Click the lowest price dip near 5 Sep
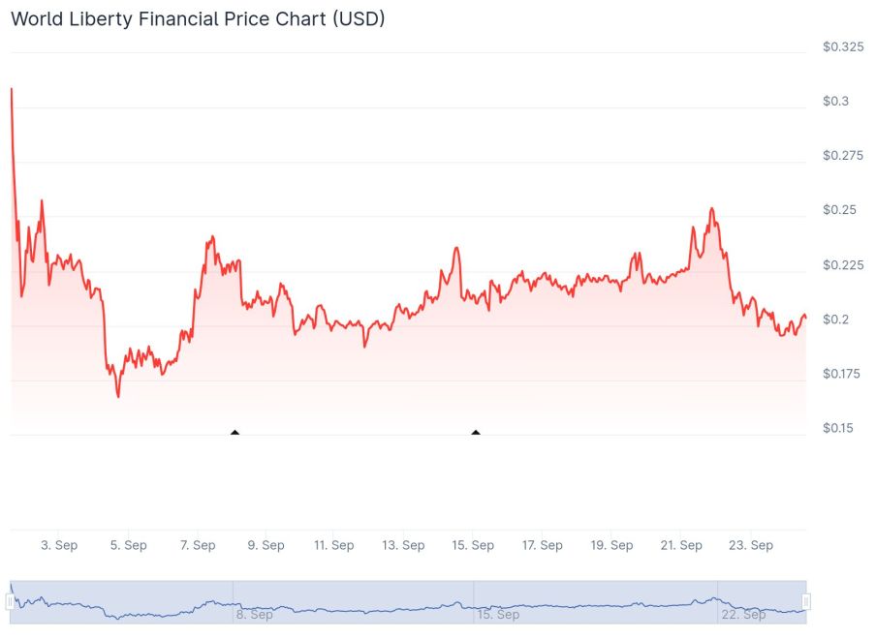 (118, 396)
